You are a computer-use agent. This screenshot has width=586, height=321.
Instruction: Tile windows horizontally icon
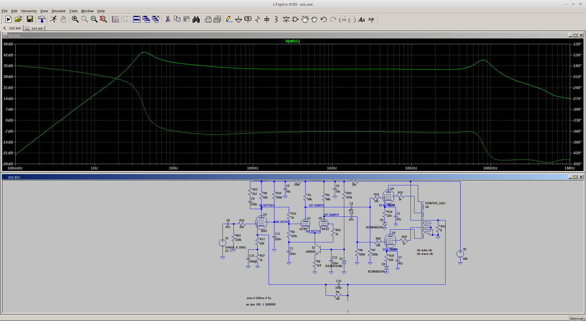pyautogui.click(x=137, y=20)
